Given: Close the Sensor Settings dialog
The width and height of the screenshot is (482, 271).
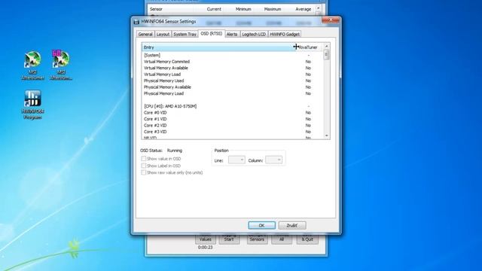Looking at the screenshot, I should pyautogui.click(x=331, y=20).
